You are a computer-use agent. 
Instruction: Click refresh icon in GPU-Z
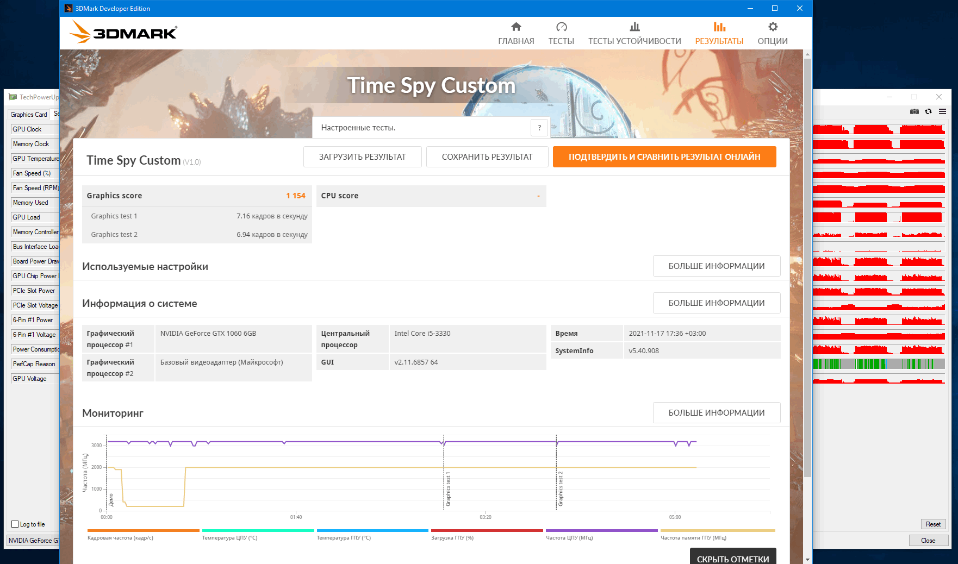(929, 111)
